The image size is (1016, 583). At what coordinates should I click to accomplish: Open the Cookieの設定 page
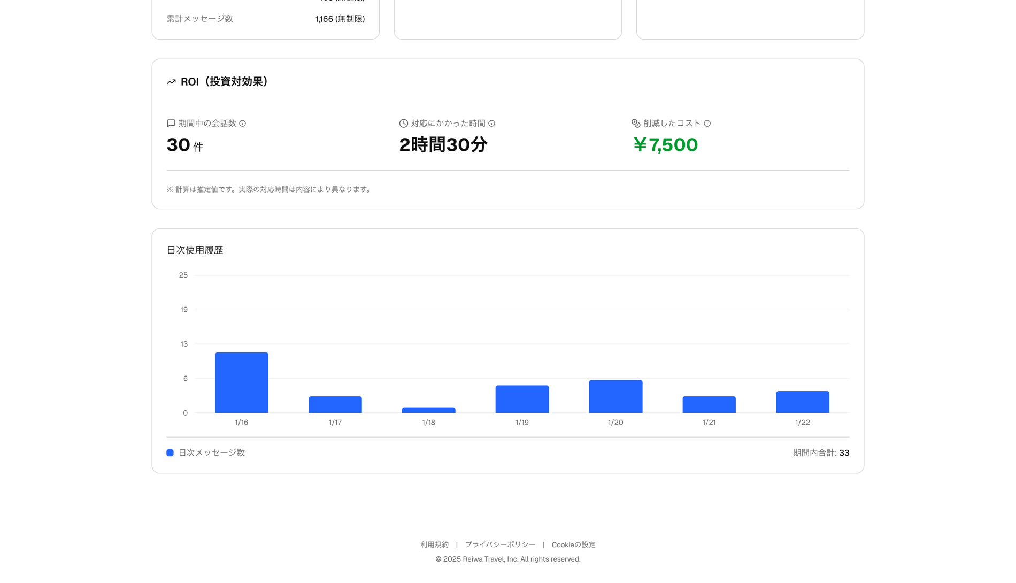[x=573, y=544]
